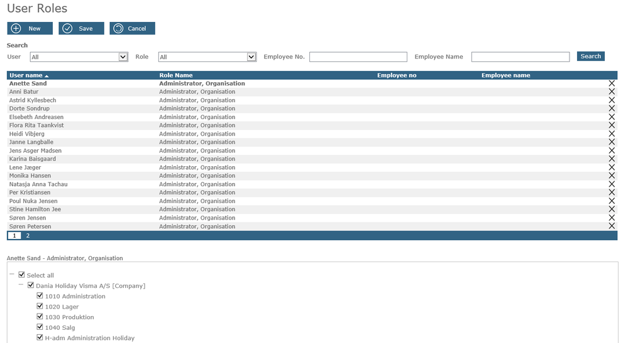
Task: Delete Heidi Vibjerg role row
Action: click(x=612, y=134)
